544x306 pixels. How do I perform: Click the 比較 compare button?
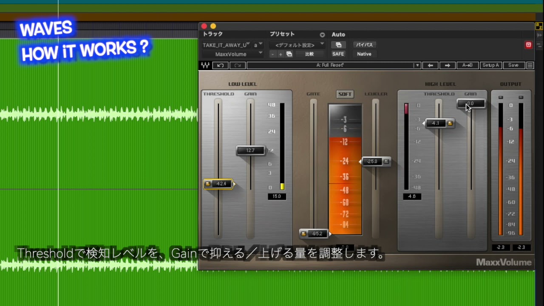pos(310,54)
